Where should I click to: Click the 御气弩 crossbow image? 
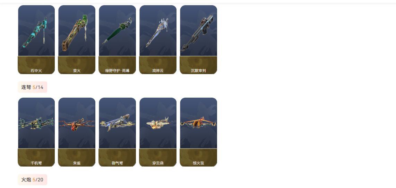(x=118, y=123)
